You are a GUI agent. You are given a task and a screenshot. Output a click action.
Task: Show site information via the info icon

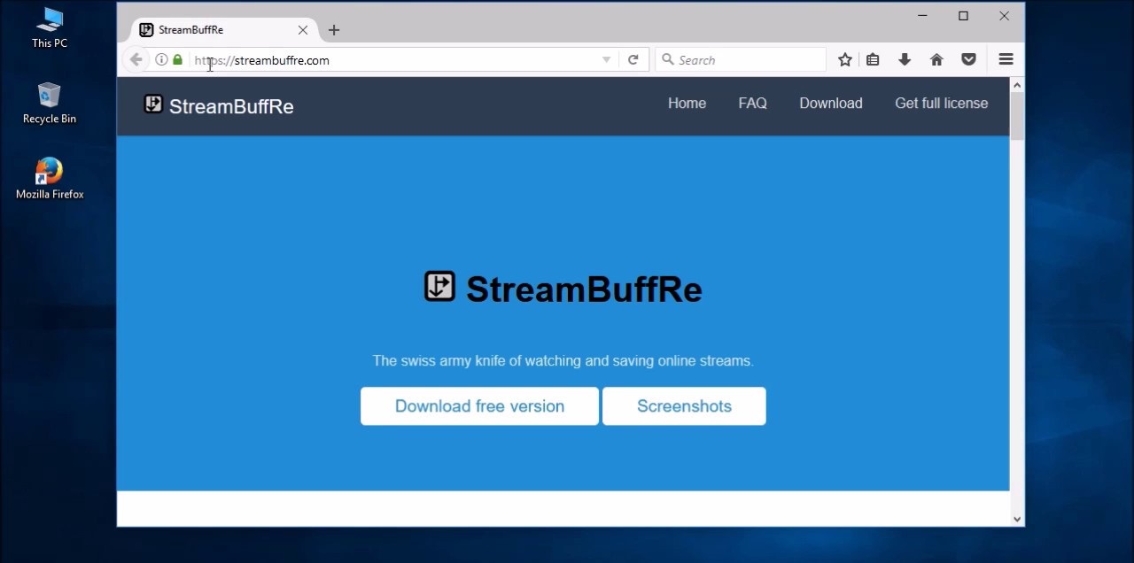pyautogui.click(x=161, y=60)
